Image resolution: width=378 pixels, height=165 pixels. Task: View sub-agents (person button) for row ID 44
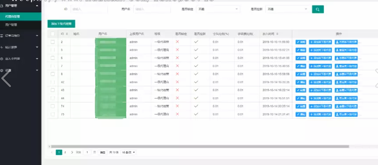346,99
